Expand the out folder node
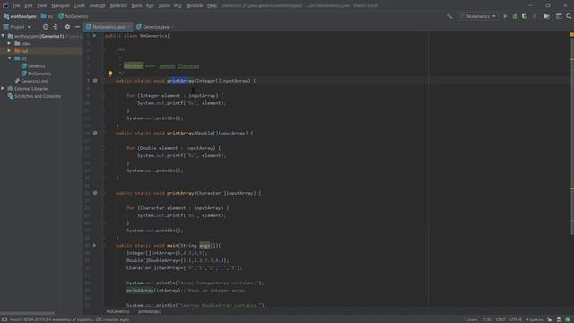574x323 pixels. 9,51
